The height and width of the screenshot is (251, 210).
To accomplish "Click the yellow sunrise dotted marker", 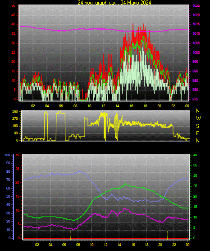I will click(71, 235).
